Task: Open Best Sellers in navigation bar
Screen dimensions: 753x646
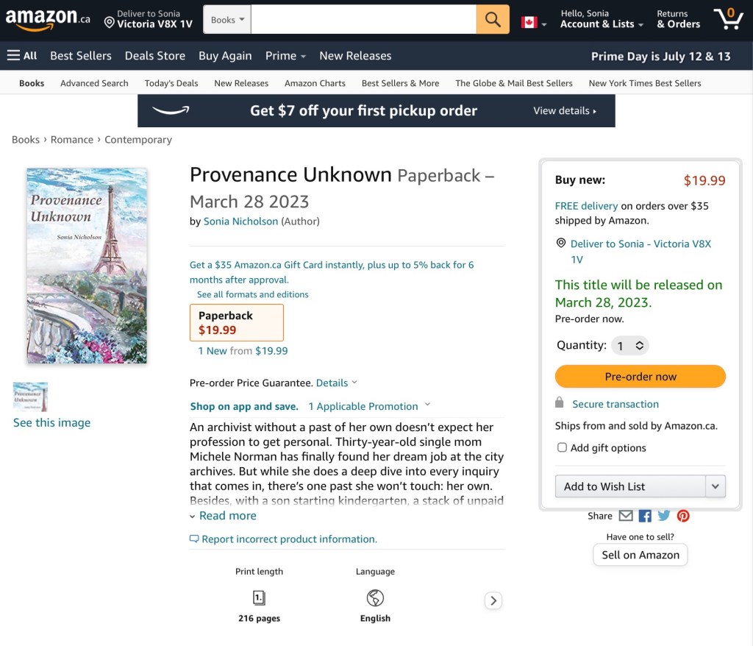Action: point(81,56)
